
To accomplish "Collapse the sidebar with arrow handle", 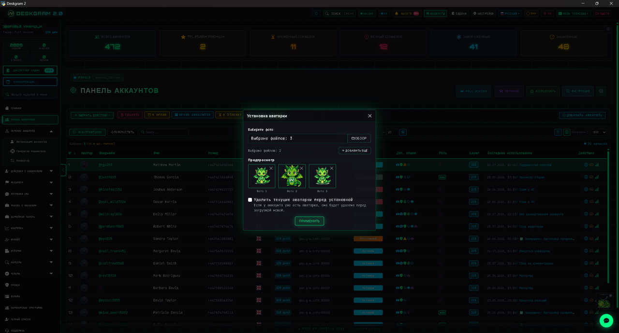I will pyautogui.click(x=63, y=170).
